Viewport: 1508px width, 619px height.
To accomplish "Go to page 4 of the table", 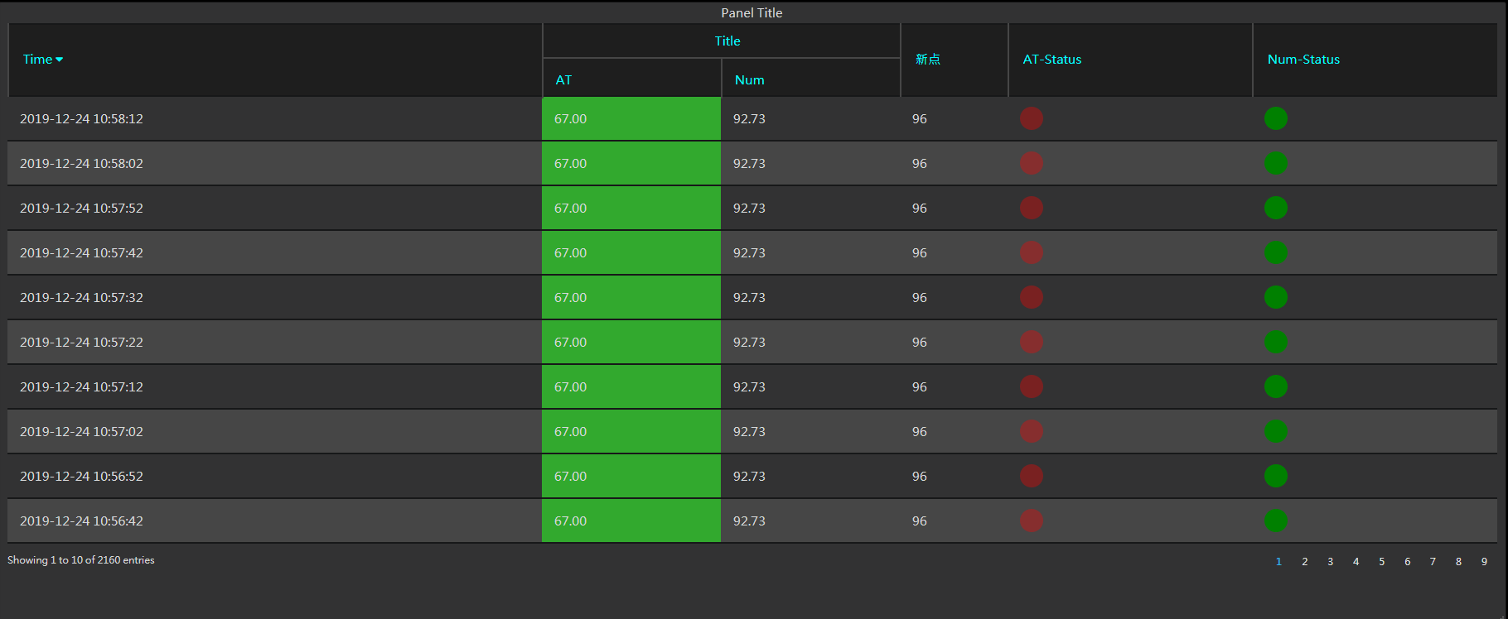I will coord(1356,561).
